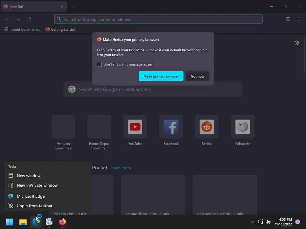The image size is (306, 229).
Task: Open the Windows Start button
Action: point(10,222)
